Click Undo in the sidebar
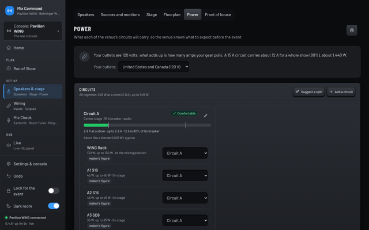This screenshot has height=230, width=369. click(33, 176)
